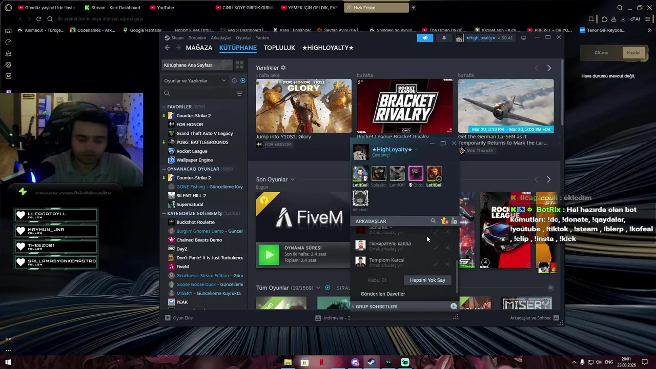Viewport: 656px width, 369px height.
Task: Click the add friend icon
Action: click(454, 221)
